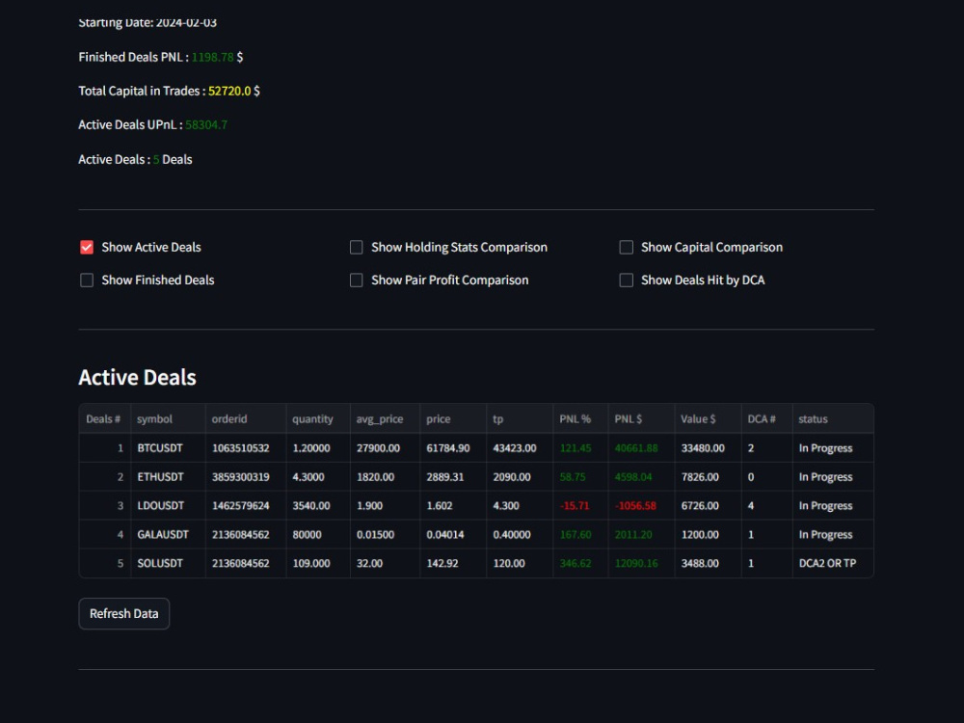Click the Refresh Data button
This screenshot has width=964, height=723.
124,613
